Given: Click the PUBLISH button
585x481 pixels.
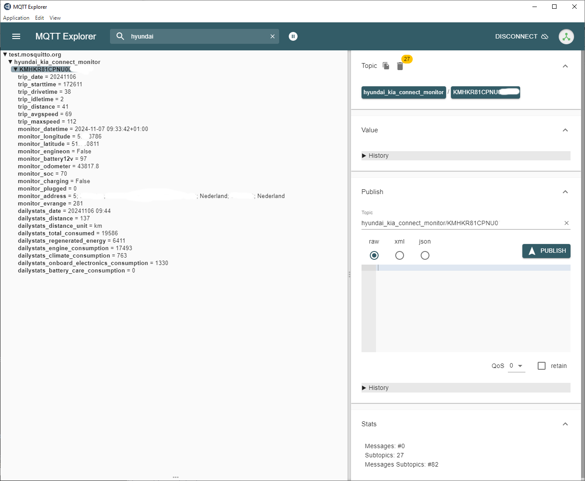Looking at the screenshot, I should pos(546,251).
